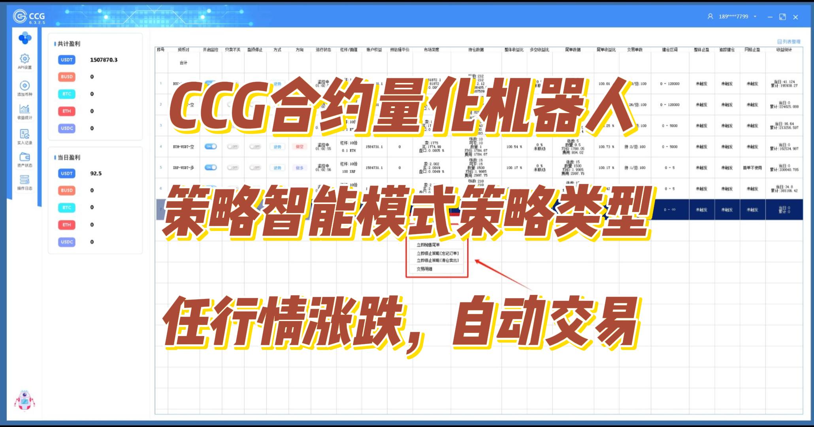Select the XRP-USDT-多 currency pair cell
Viewport: 814px width, 427px height.
(x=183, y=168)
